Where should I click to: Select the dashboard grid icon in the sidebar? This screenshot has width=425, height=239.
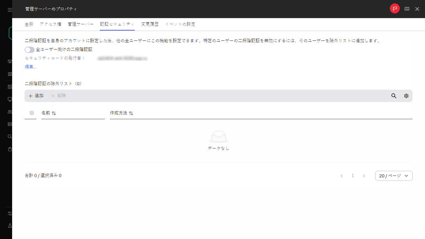[9, 87]
